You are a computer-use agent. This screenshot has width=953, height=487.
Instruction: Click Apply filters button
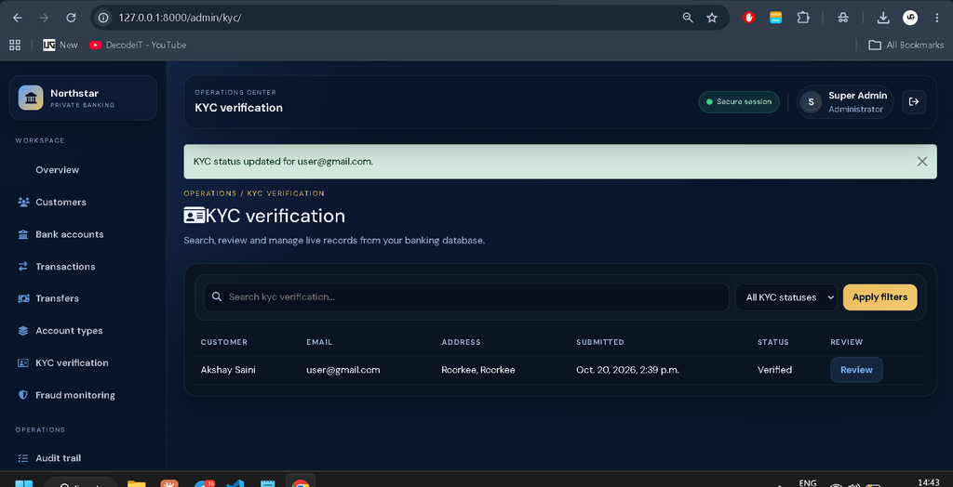click(x=879, y=297)
